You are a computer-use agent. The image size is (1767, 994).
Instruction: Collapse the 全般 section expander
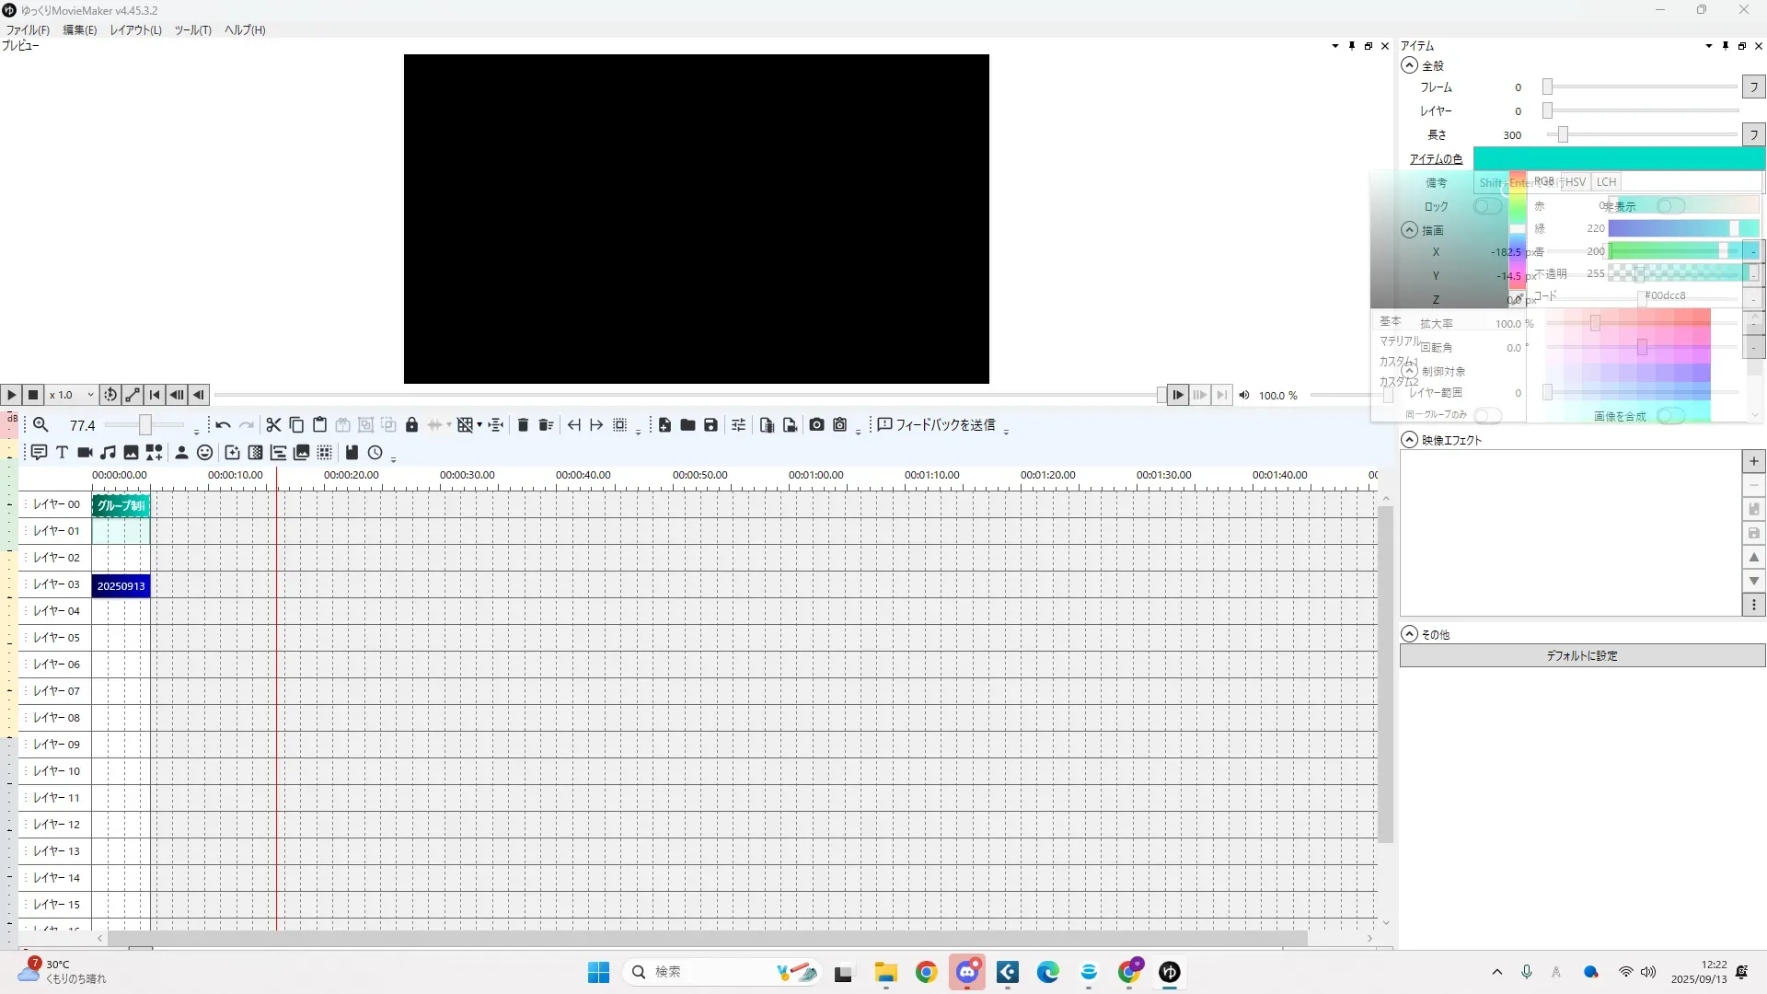click(x=1409, y=65)
